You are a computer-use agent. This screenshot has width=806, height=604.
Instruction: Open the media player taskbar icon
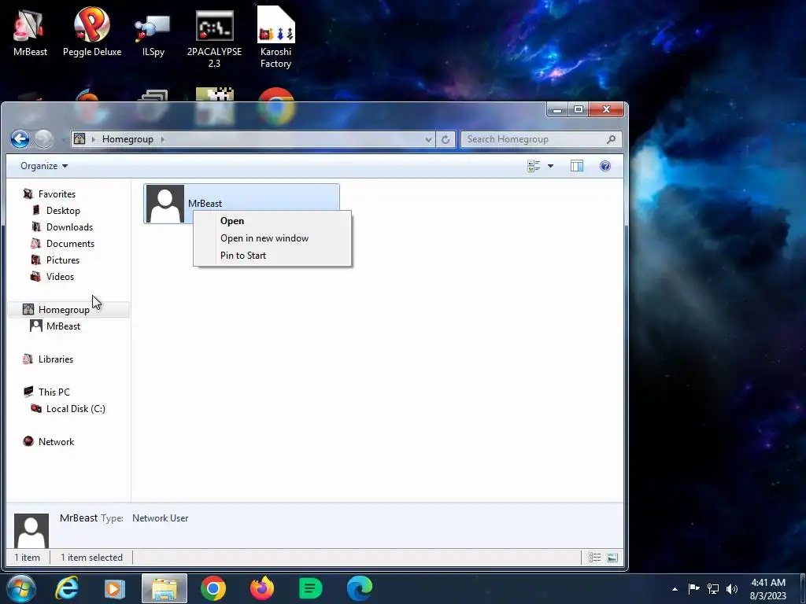pyautogui.click(x=114, y=588)
